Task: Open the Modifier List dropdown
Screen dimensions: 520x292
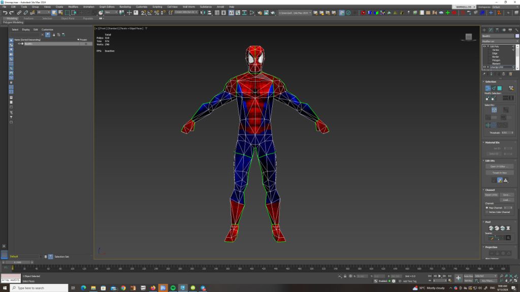Action: pyautogui.click(x=500, y=42)
